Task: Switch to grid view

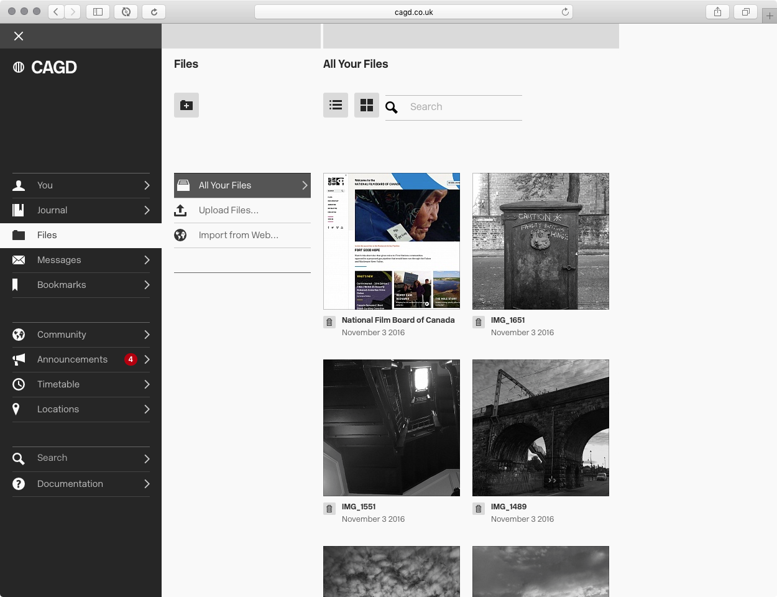Action: click(x=367, y=105)
